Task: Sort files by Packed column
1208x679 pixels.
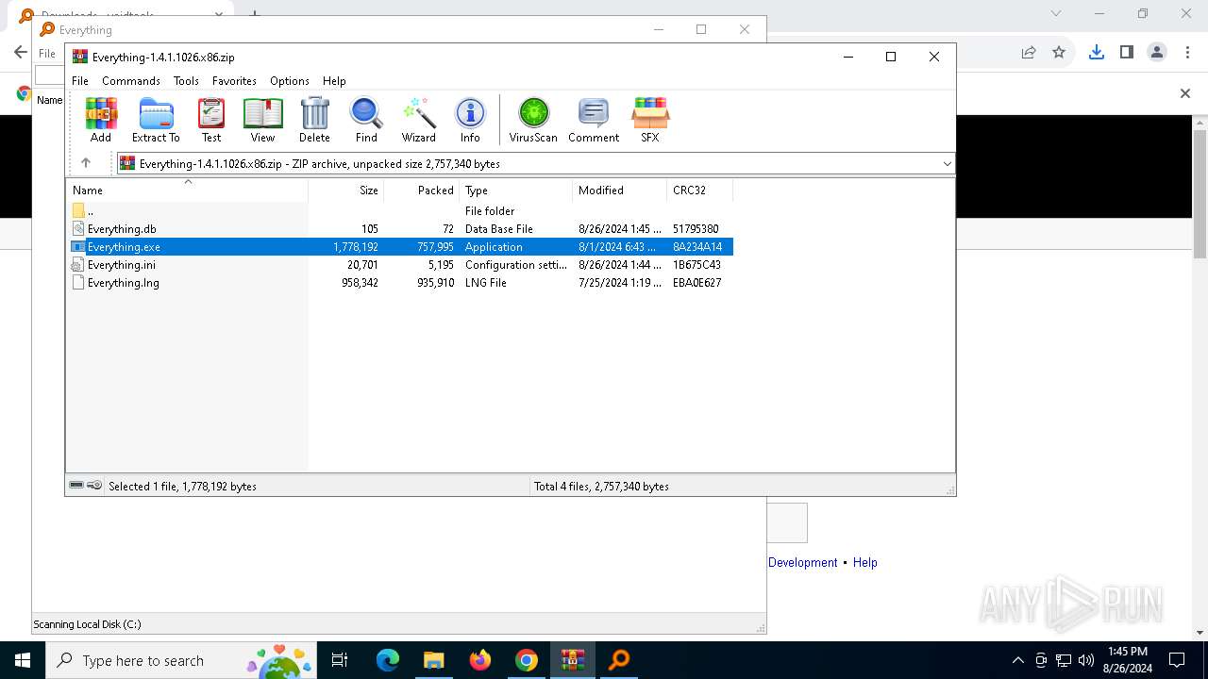Action: tap(422, 190)
